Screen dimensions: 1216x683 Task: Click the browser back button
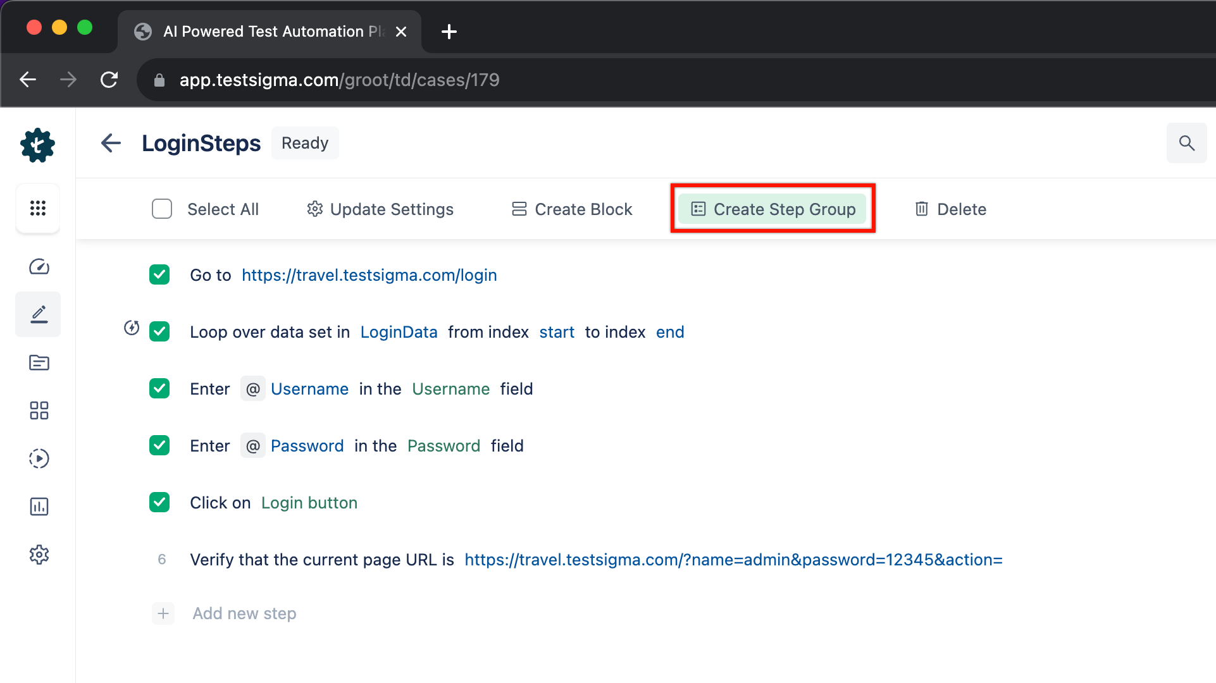click(28, 80)
